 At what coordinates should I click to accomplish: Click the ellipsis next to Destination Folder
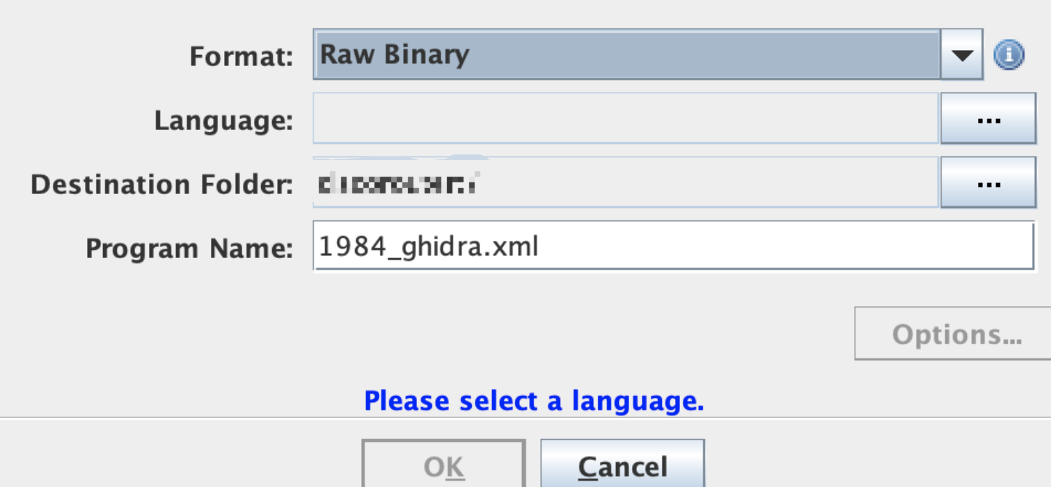coord(988,184)
